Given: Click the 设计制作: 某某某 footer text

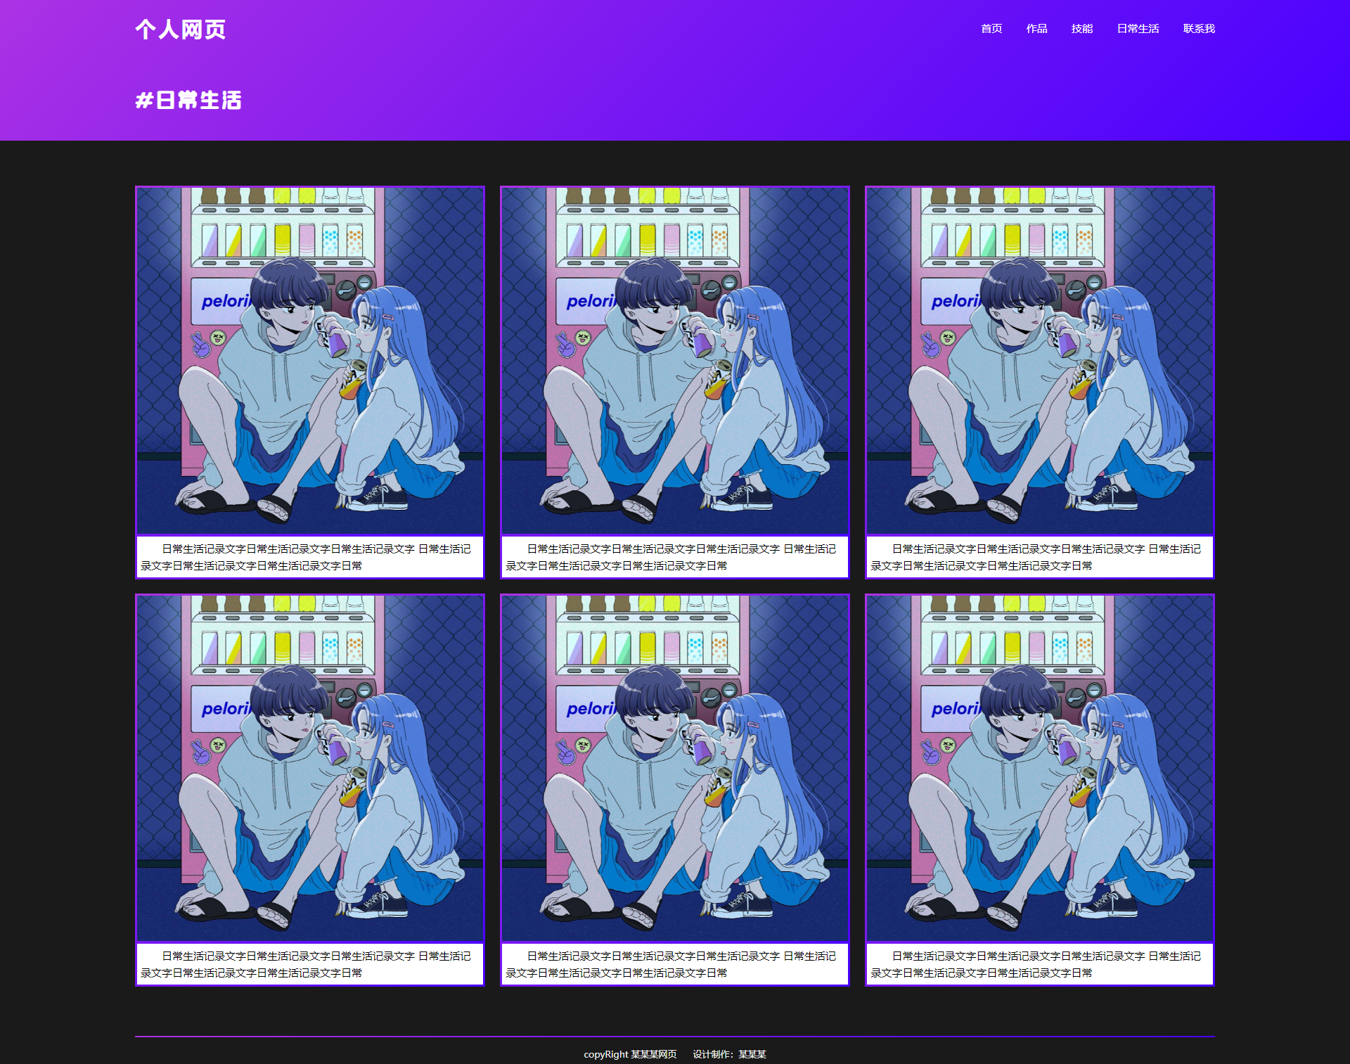Looking at the screenshot, I should [729, 1054].
